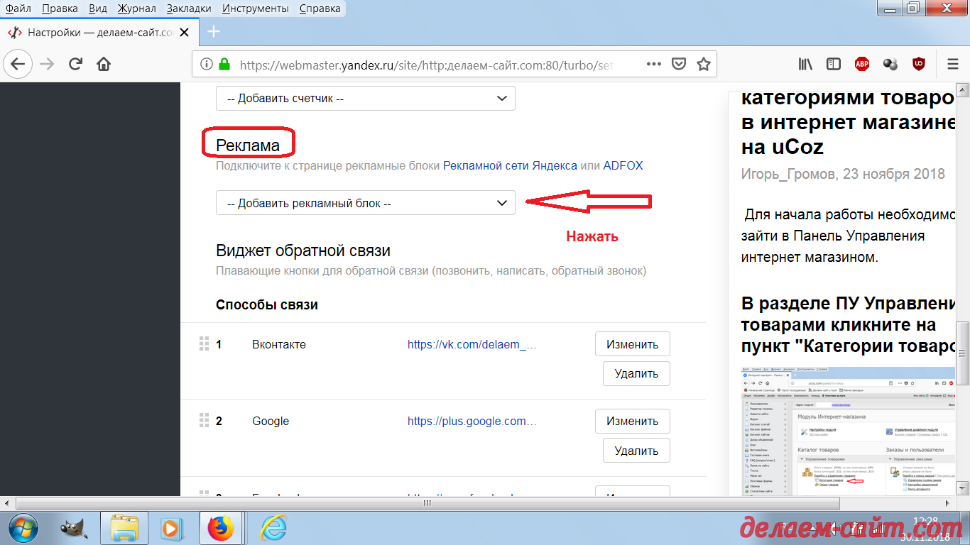Expand the Добавить рекламный блок dropdown
970x545 pixels.
coord(366,203)
